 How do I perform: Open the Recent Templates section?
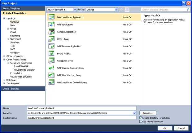(23, 8)
